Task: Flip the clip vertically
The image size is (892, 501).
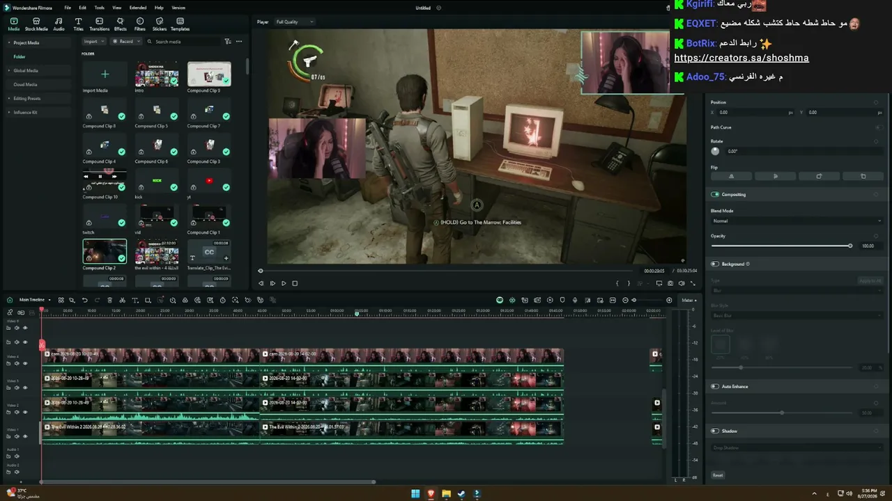Action: click(x=775, y=176)
